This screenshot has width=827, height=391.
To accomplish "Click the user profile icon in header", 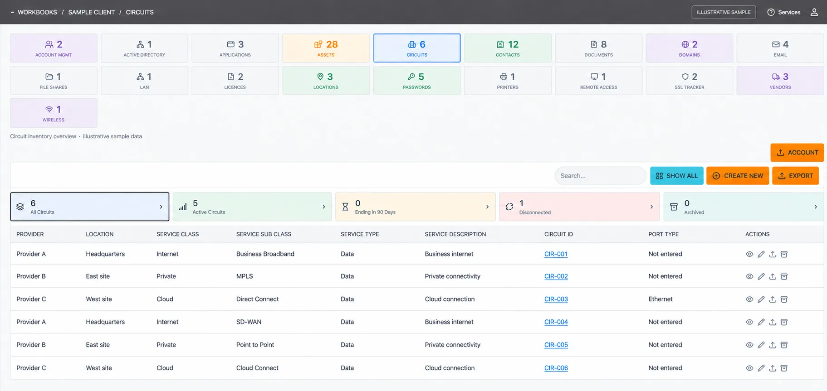I will (814, 12).
